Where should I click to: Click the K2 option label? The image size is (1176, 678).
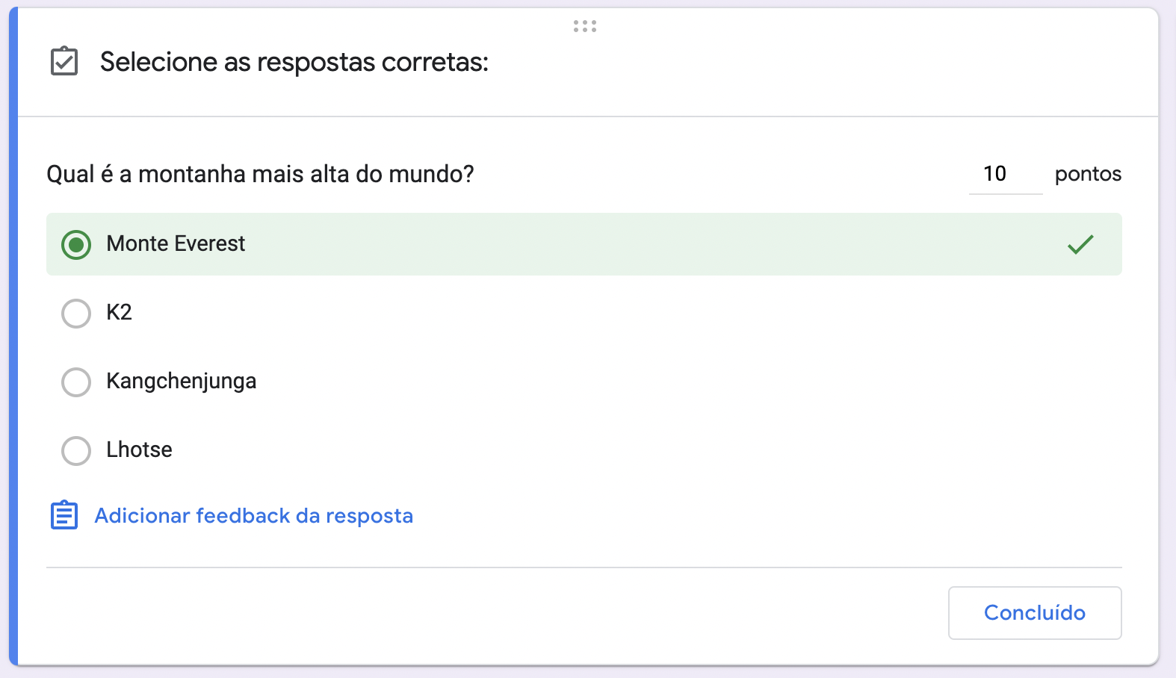click(x=120, y=312)
